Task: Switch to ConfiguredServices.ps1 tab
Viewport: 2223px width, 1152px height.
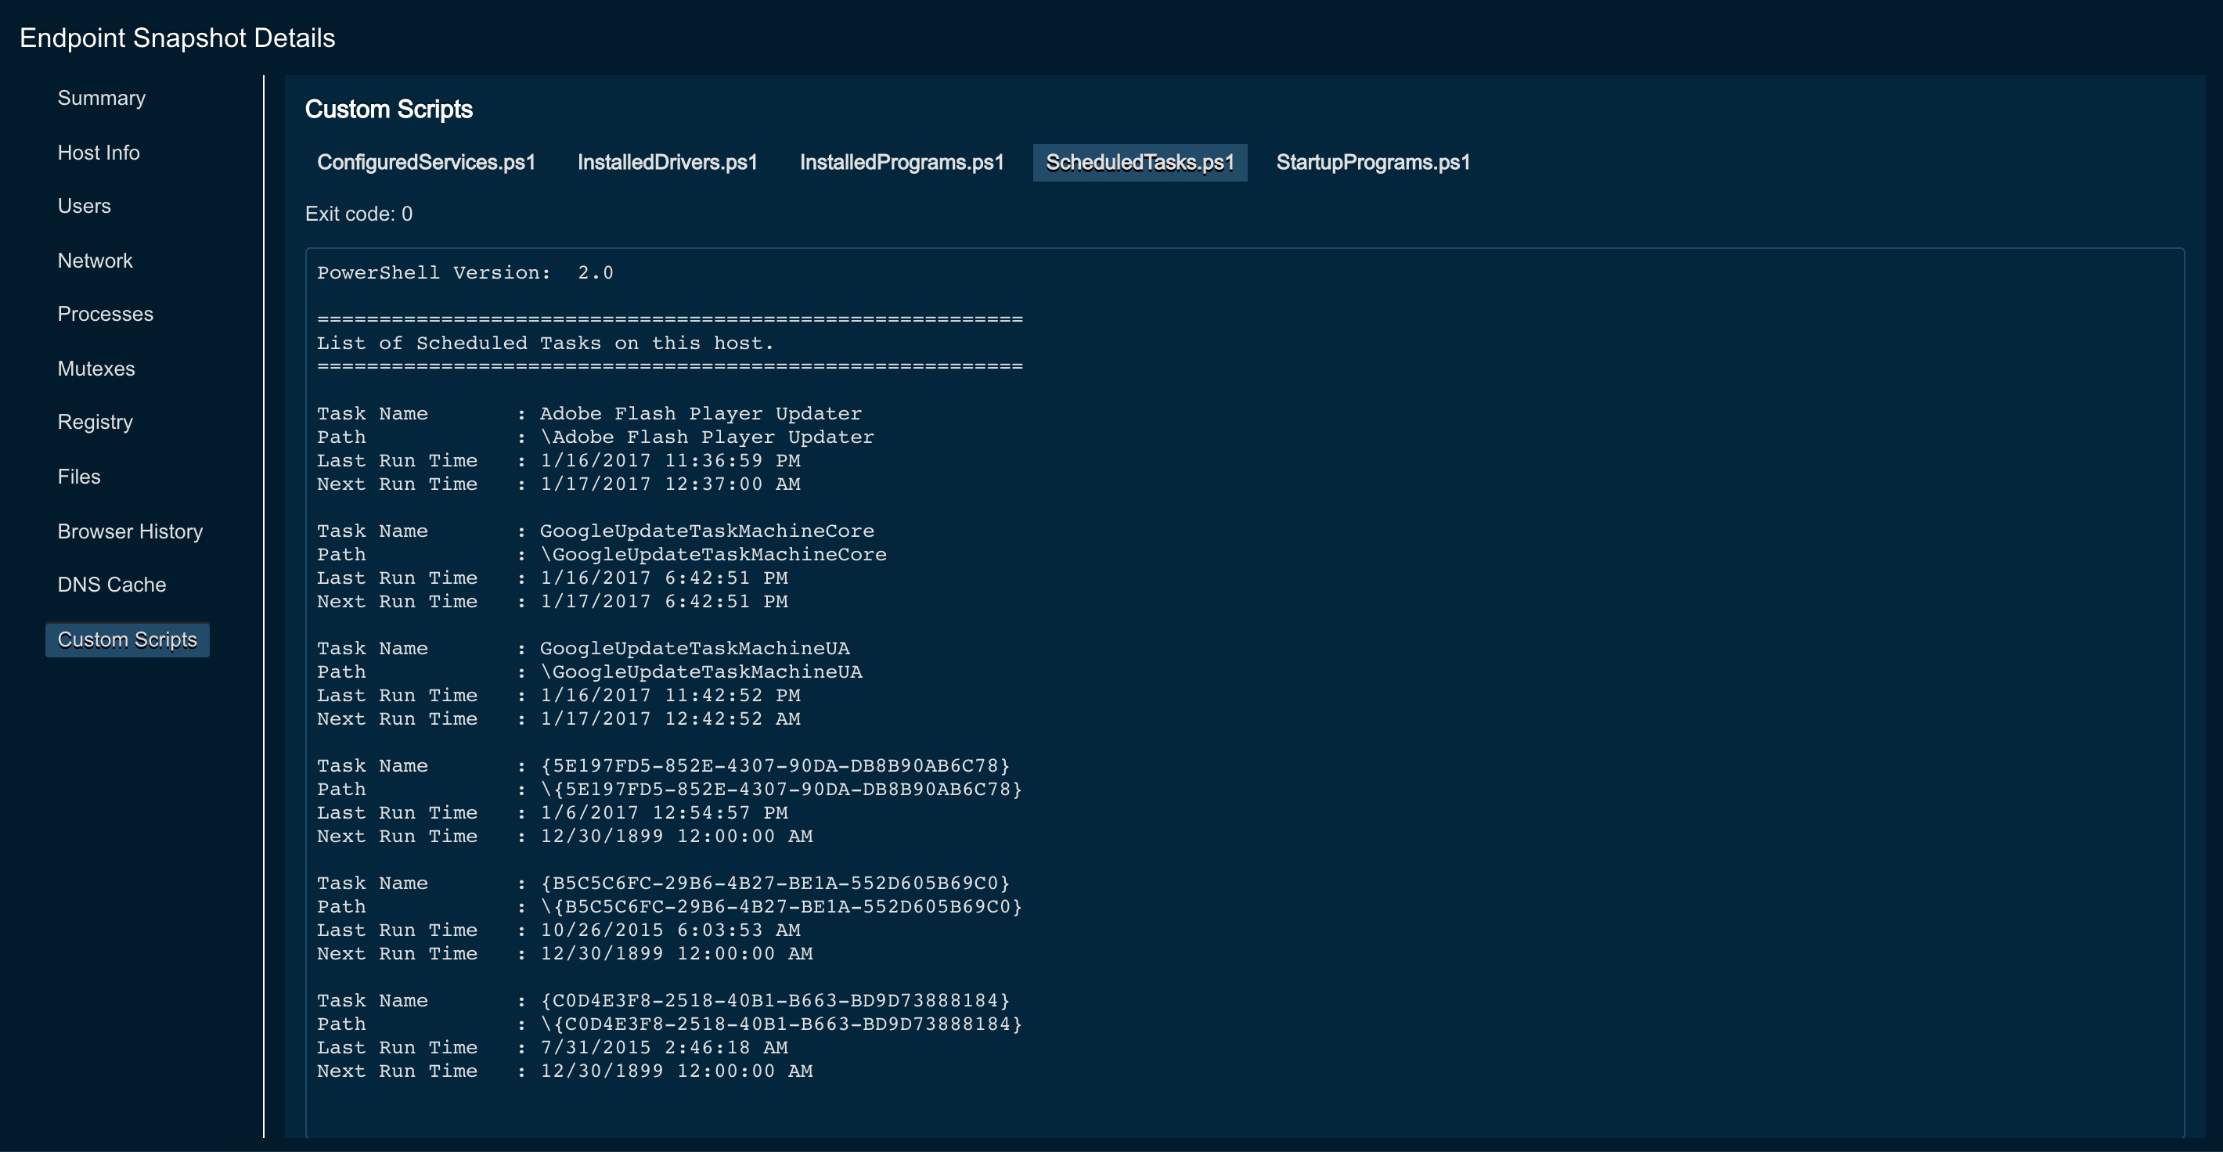Action: [x=427, y=162]
